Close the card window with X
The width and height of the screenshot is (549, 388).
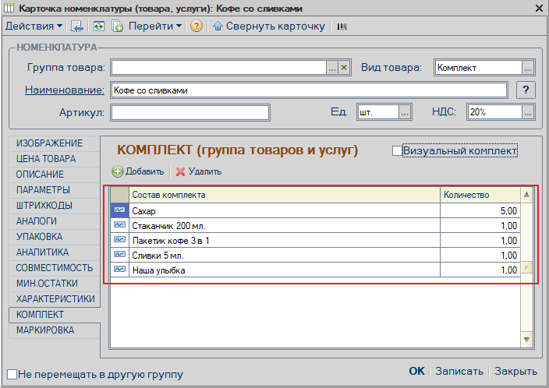(539, 8)
